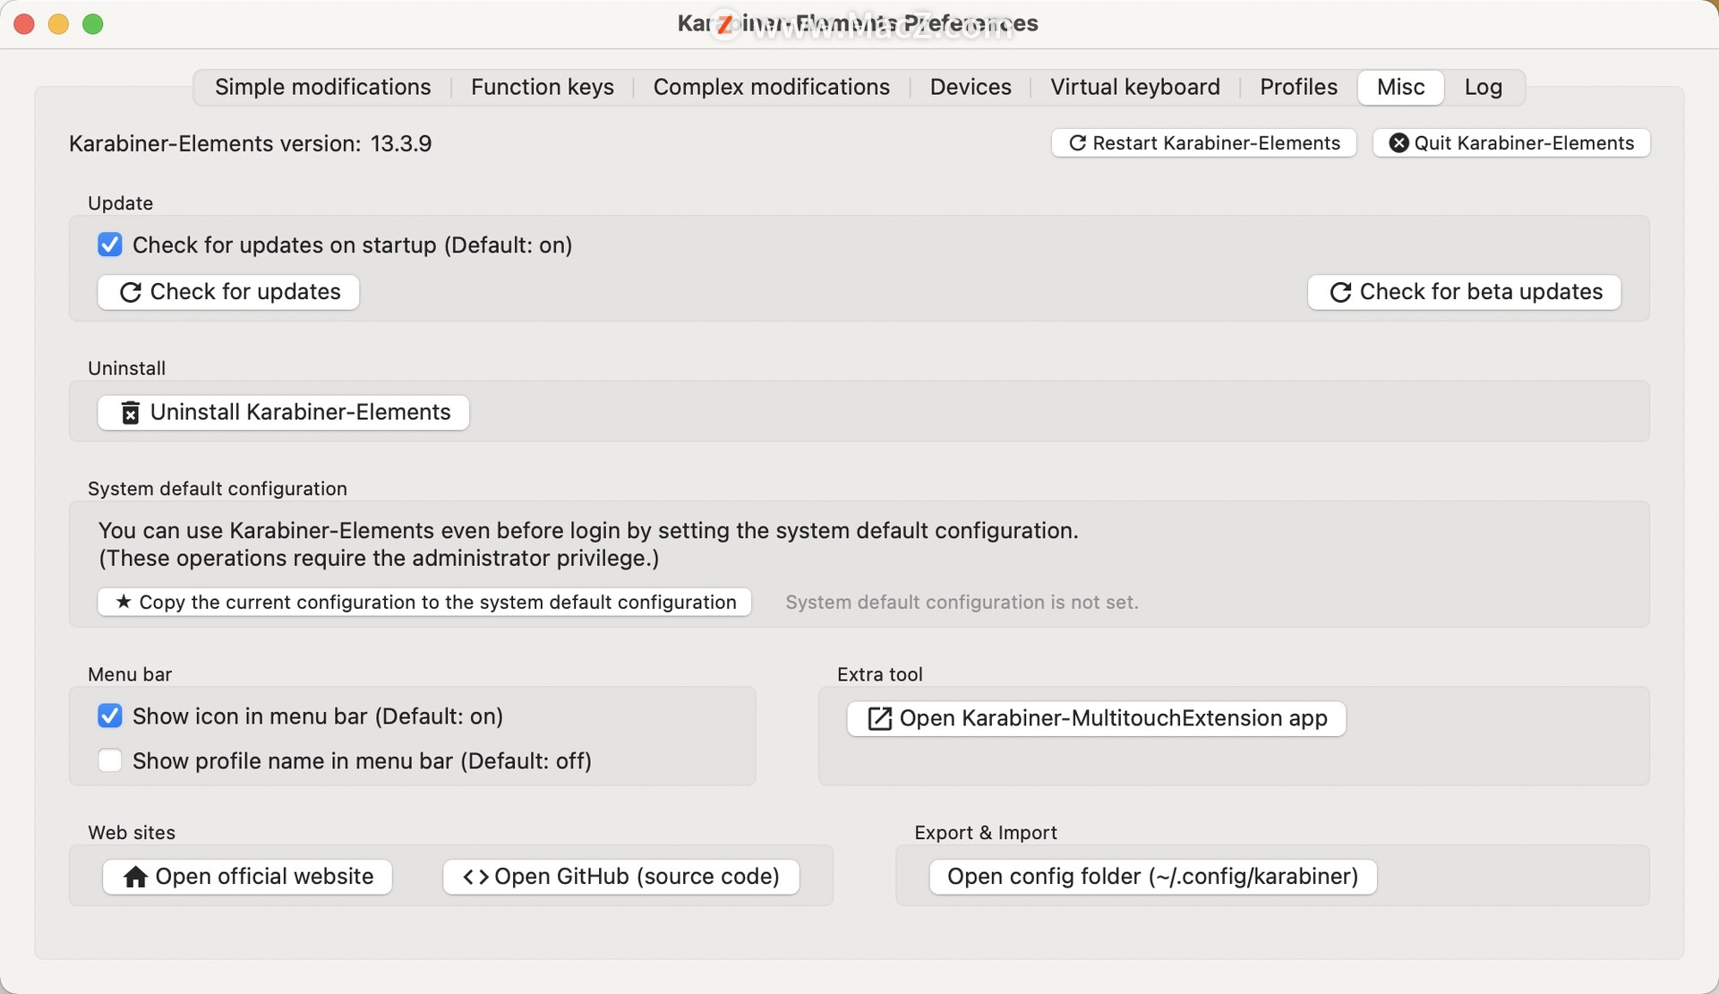
Task: Select the Devices tab
Action: (x=971, y=87)
